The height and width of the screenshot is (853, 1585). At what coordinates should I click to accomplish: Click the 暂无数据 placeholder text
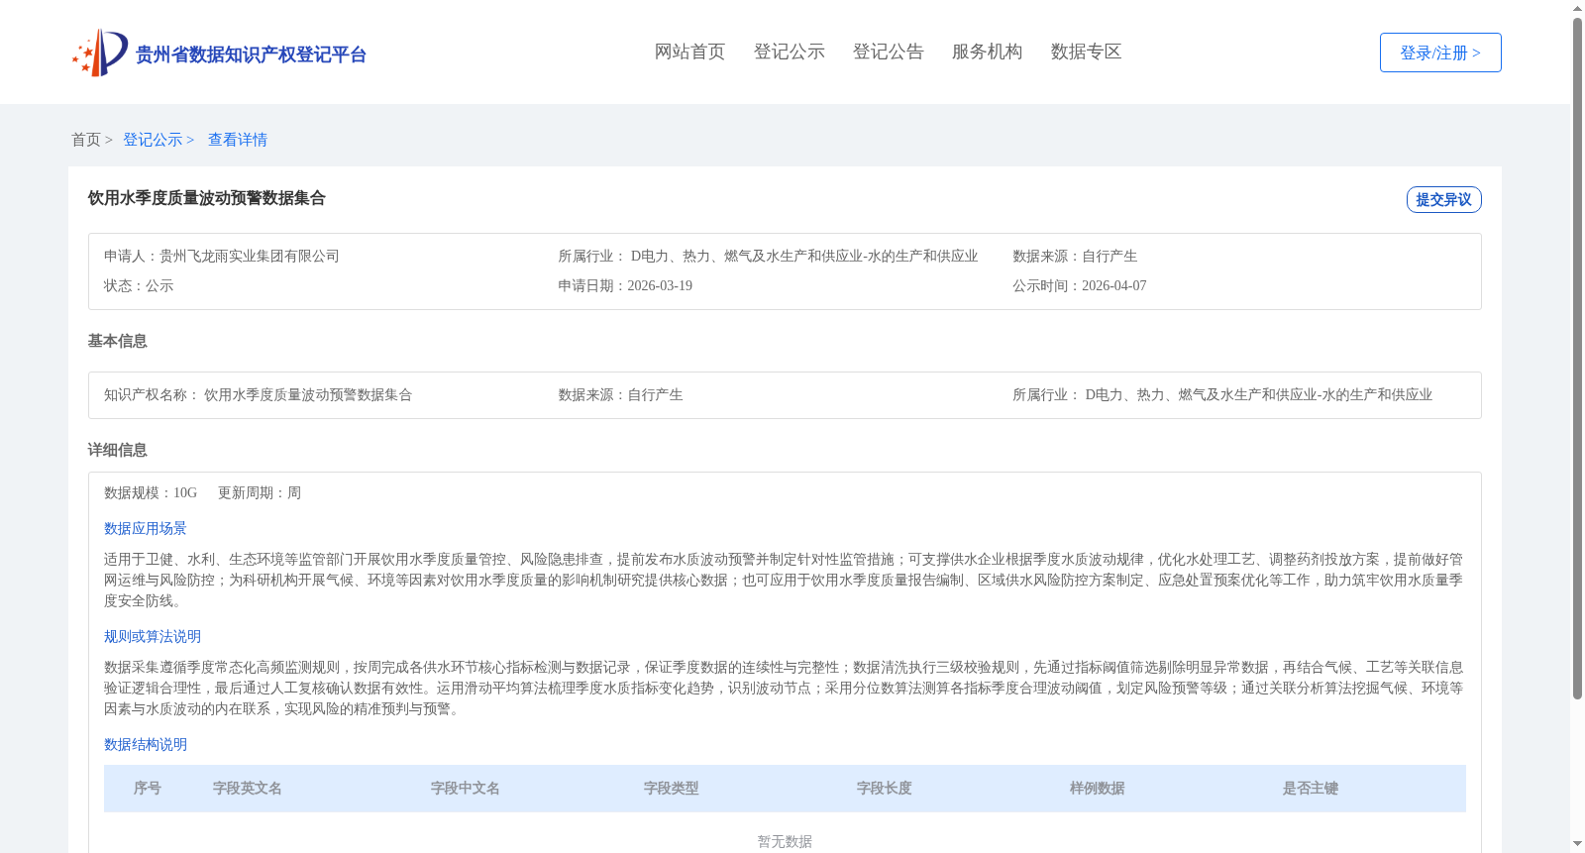pos(785,841)
